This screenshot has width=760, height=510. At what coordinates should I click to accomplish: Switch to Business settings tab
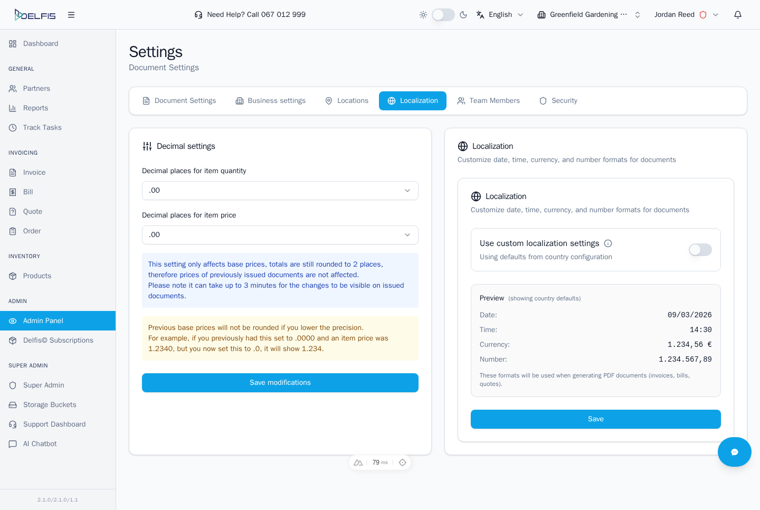[270, 101]
